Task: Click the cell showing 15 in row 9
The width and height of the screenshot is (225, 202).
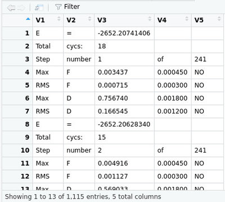Action: pos(124,137)
